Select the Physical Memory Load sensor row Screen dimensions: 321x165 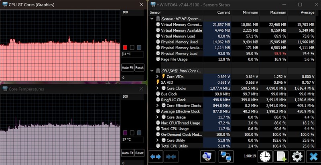pyautogui.click(x=179, y=53)
